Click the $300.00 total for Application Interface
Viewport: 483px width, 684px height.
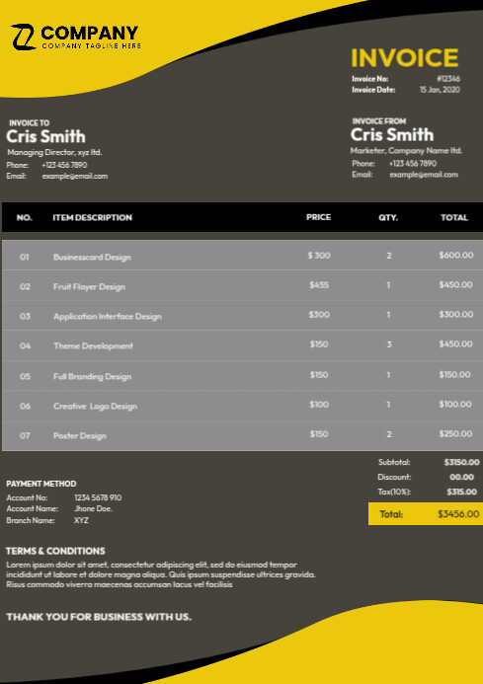pos(456,315)
